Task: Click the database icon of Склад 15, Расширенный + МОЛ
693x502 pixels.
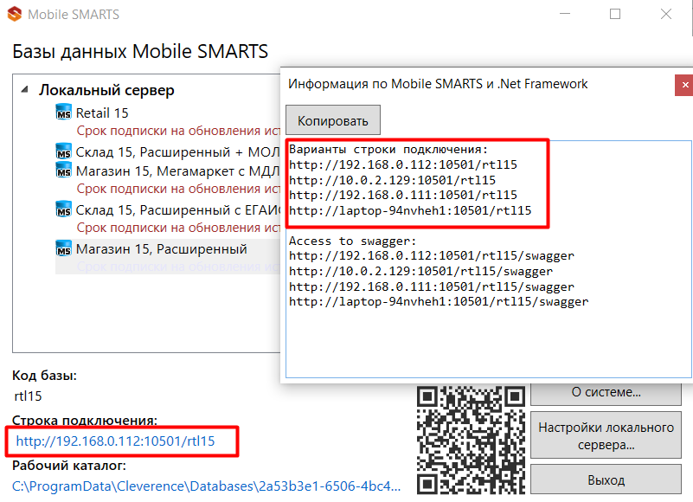Action: coord(64,151)
